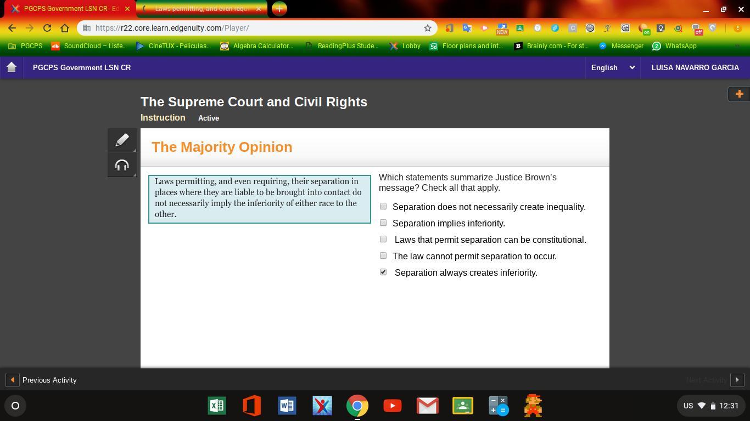Check 'Separation implies inferiority'
Viewport: 750px width, 421px height.
[383, 223]
